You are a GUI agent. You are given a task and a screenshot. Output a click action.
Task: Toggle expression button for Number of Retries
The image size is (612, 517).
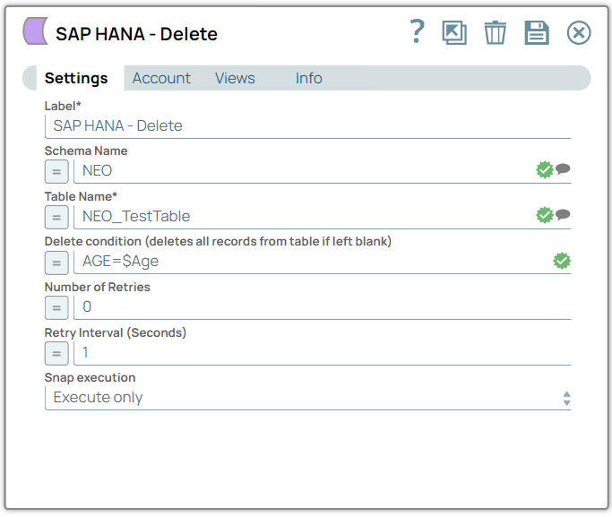click(x=56, y=308)
